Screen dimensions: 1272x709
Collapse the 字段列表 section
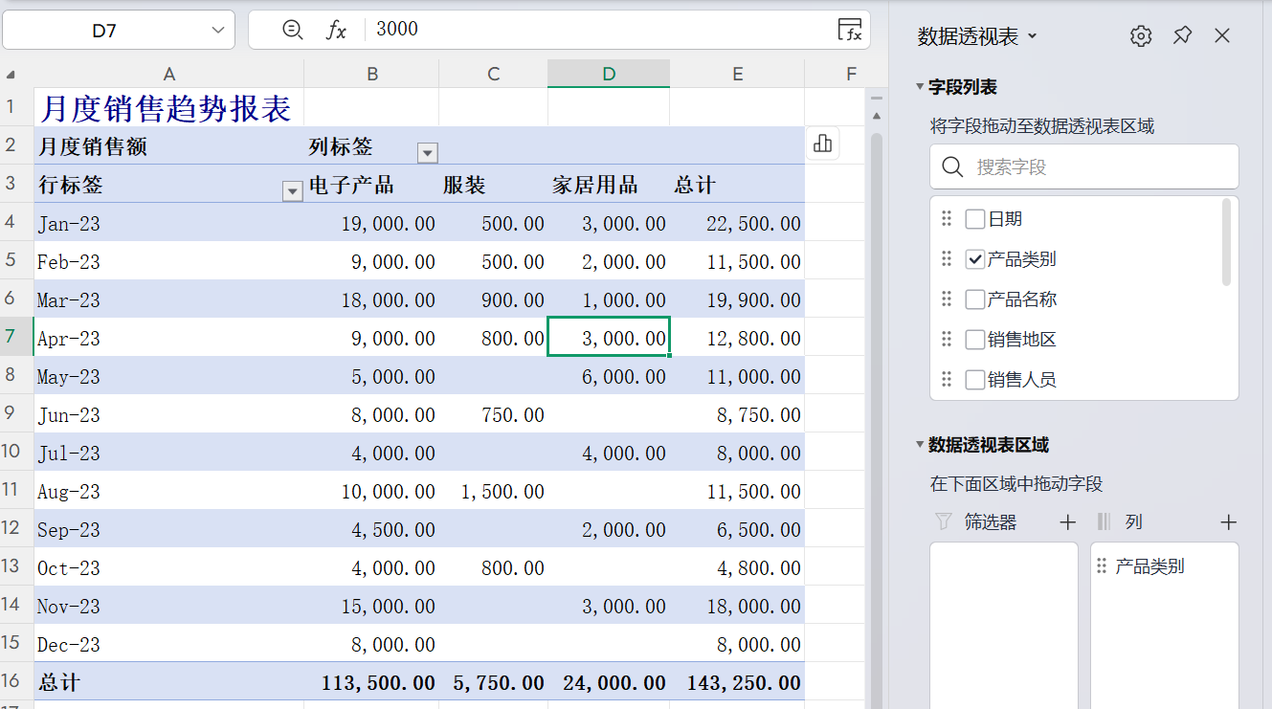921,87
